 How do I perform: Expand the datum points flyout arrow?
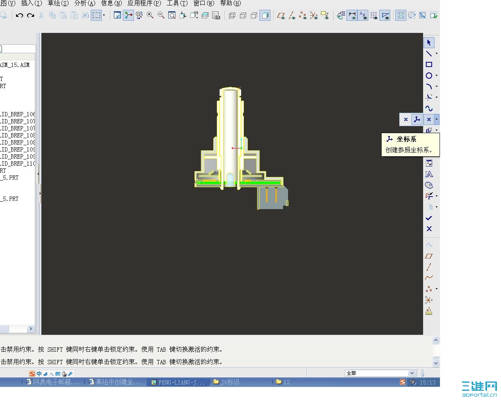click(x=436, y=289)
